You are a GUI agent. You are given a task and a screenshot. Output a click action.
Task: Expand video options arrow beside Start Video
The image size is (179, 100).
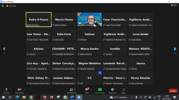click(x=25, y=90)
